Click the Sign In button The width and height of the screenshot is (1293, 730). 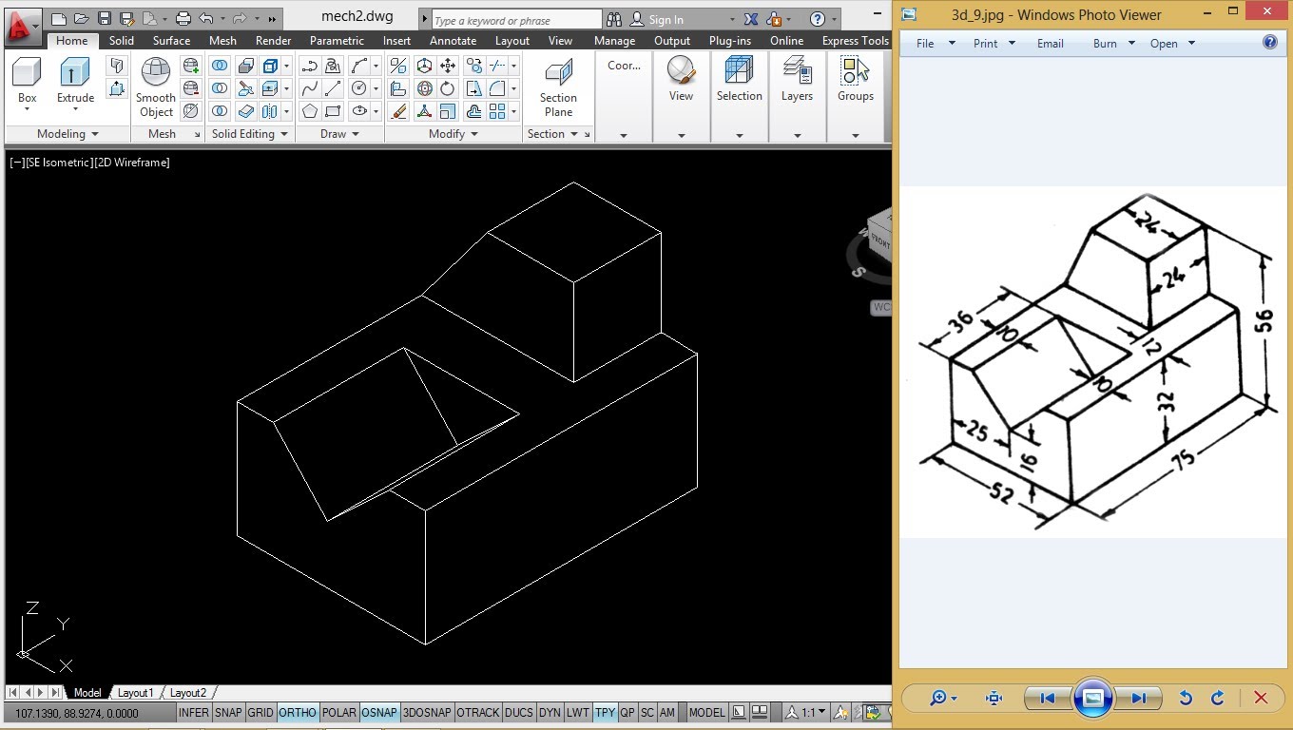coord(666,19)
